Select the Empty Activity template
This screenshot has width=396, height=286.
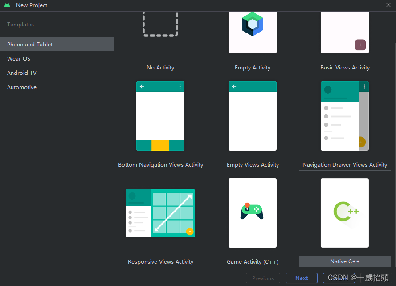click(253, 32)
